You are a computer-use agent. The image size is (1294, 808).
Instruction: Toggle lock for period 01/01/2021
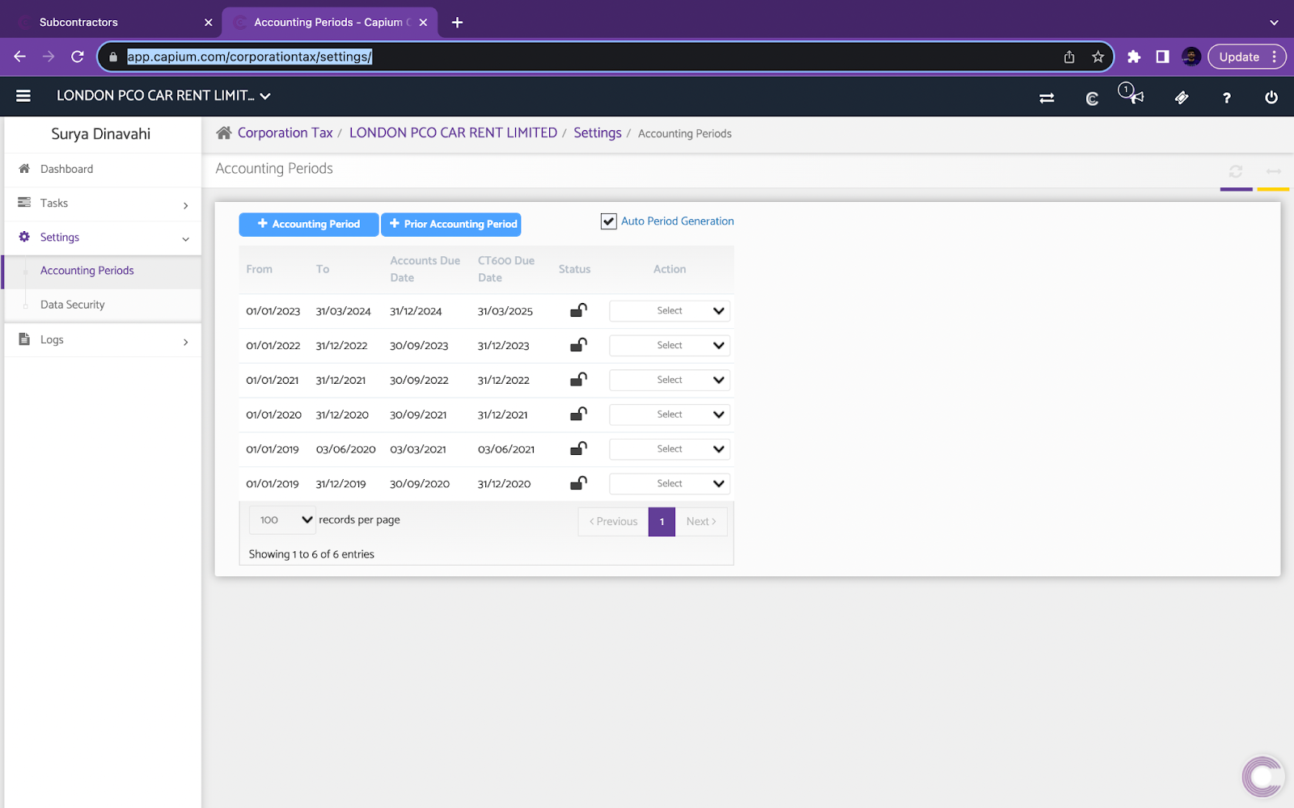coord(578,380)
